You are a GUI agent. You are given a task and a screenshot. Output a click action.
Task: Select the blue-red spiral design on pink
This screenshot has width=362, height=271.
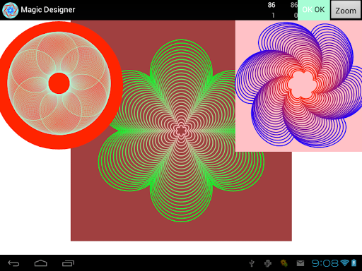tap(298, 86)
